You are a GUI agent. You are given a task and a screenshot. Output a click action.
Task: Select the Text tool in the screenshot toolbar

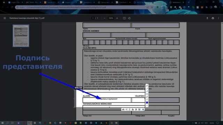point(147,100)
